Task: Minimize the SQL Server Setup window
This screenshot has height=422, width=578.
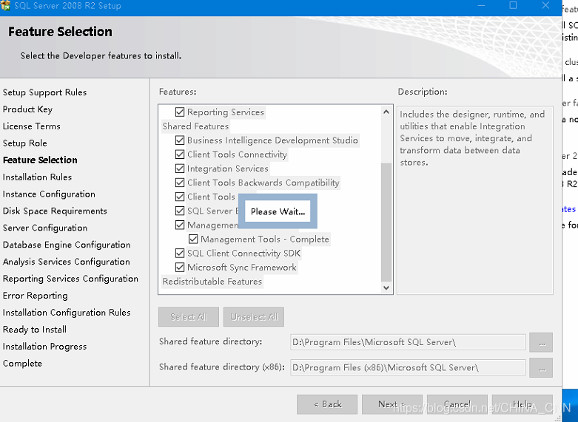Action: point(481,5)
